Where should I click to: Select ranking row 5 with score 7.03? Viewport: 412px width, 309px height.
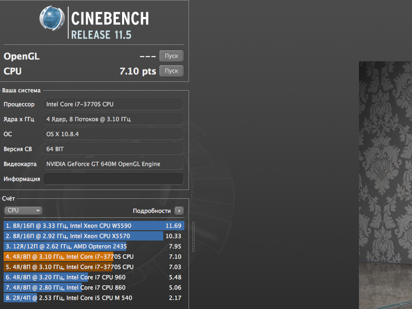[x=94, y=267]
